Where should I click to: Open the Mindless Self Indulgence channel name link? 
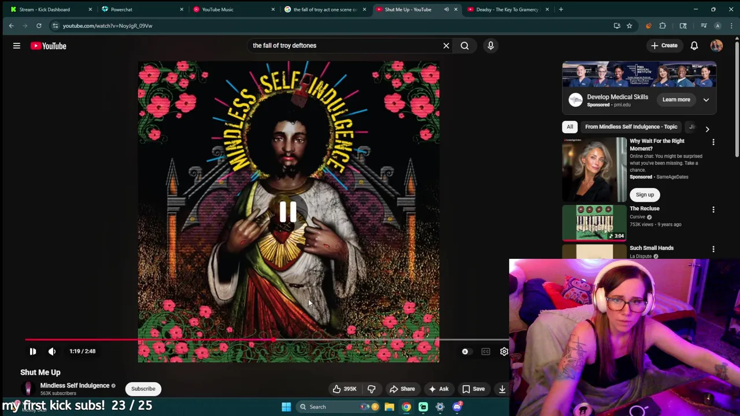pos(75,385)
